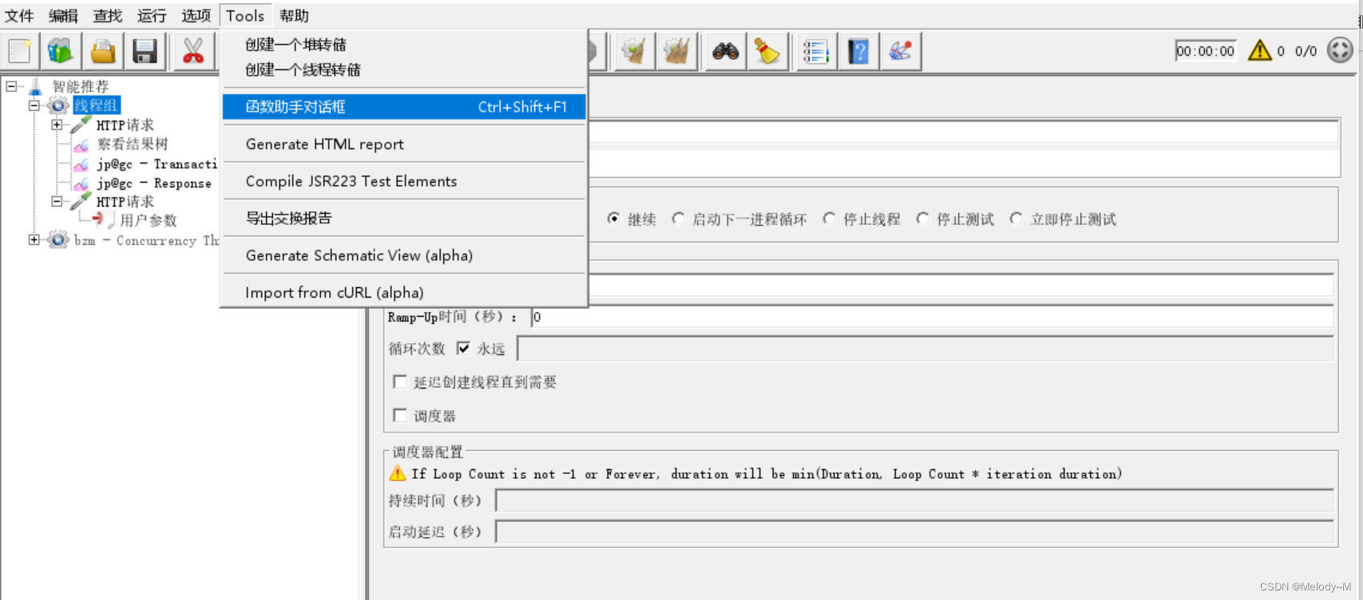
Task: Choose Generate Schematic View (alpha)
Action: coord(404,255)
